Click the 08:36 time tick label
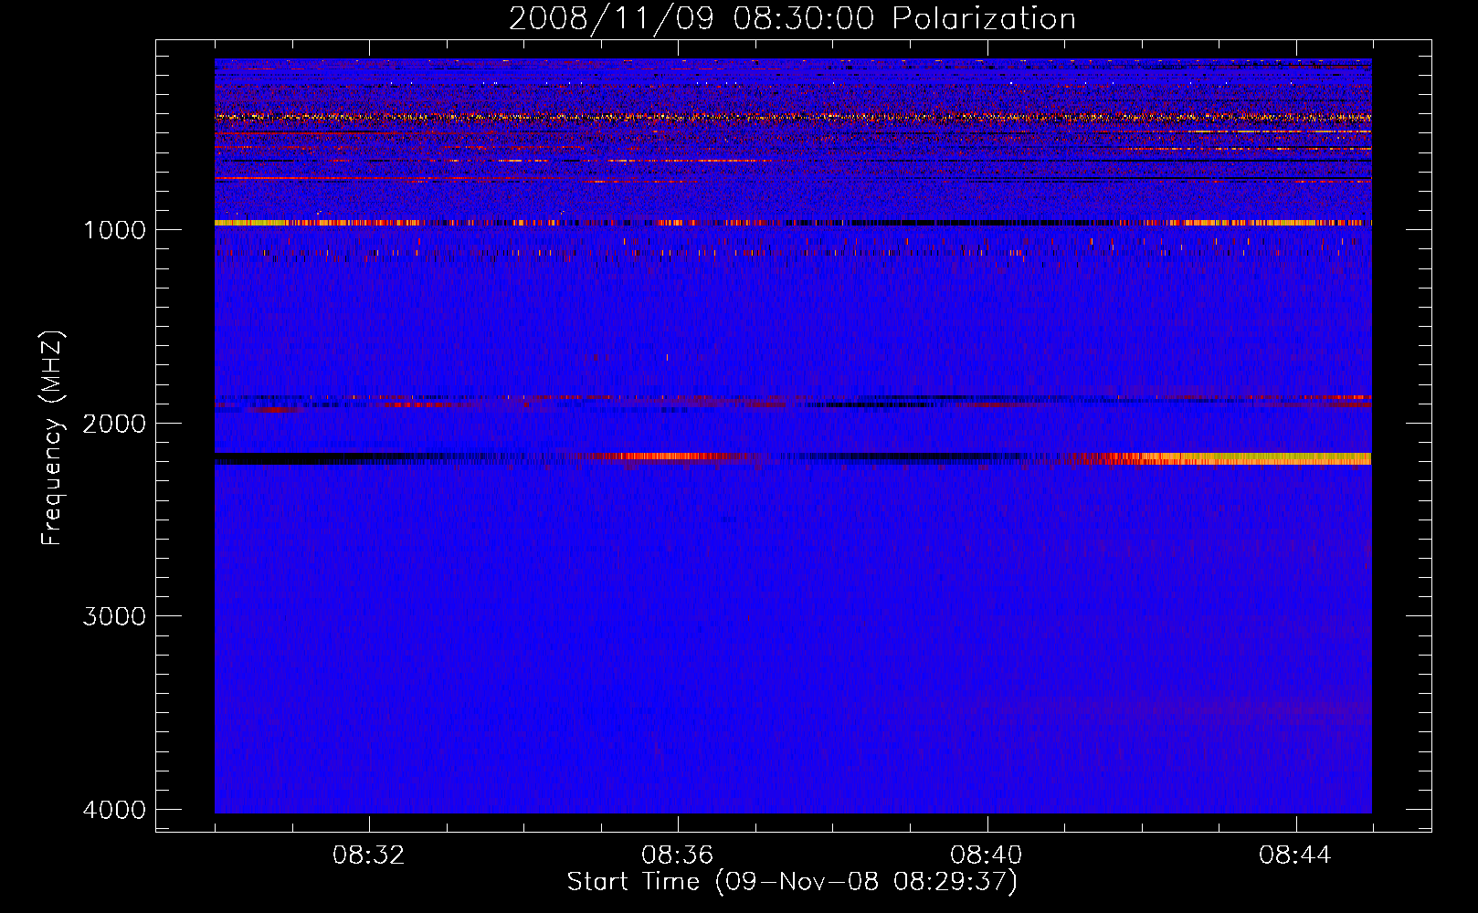1478x913 pixels. click(678, 855)
